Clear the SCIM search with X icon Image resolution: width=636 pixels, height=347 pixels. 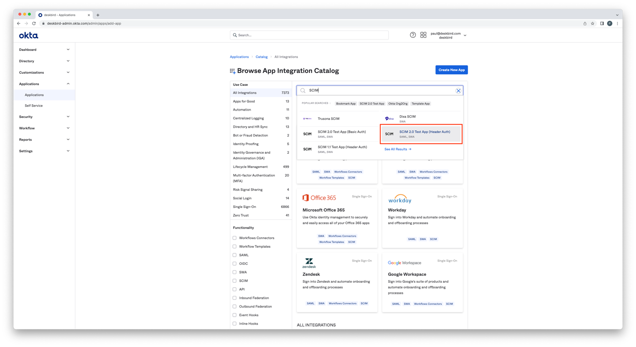pyautogui.click(x=458, y=91)
